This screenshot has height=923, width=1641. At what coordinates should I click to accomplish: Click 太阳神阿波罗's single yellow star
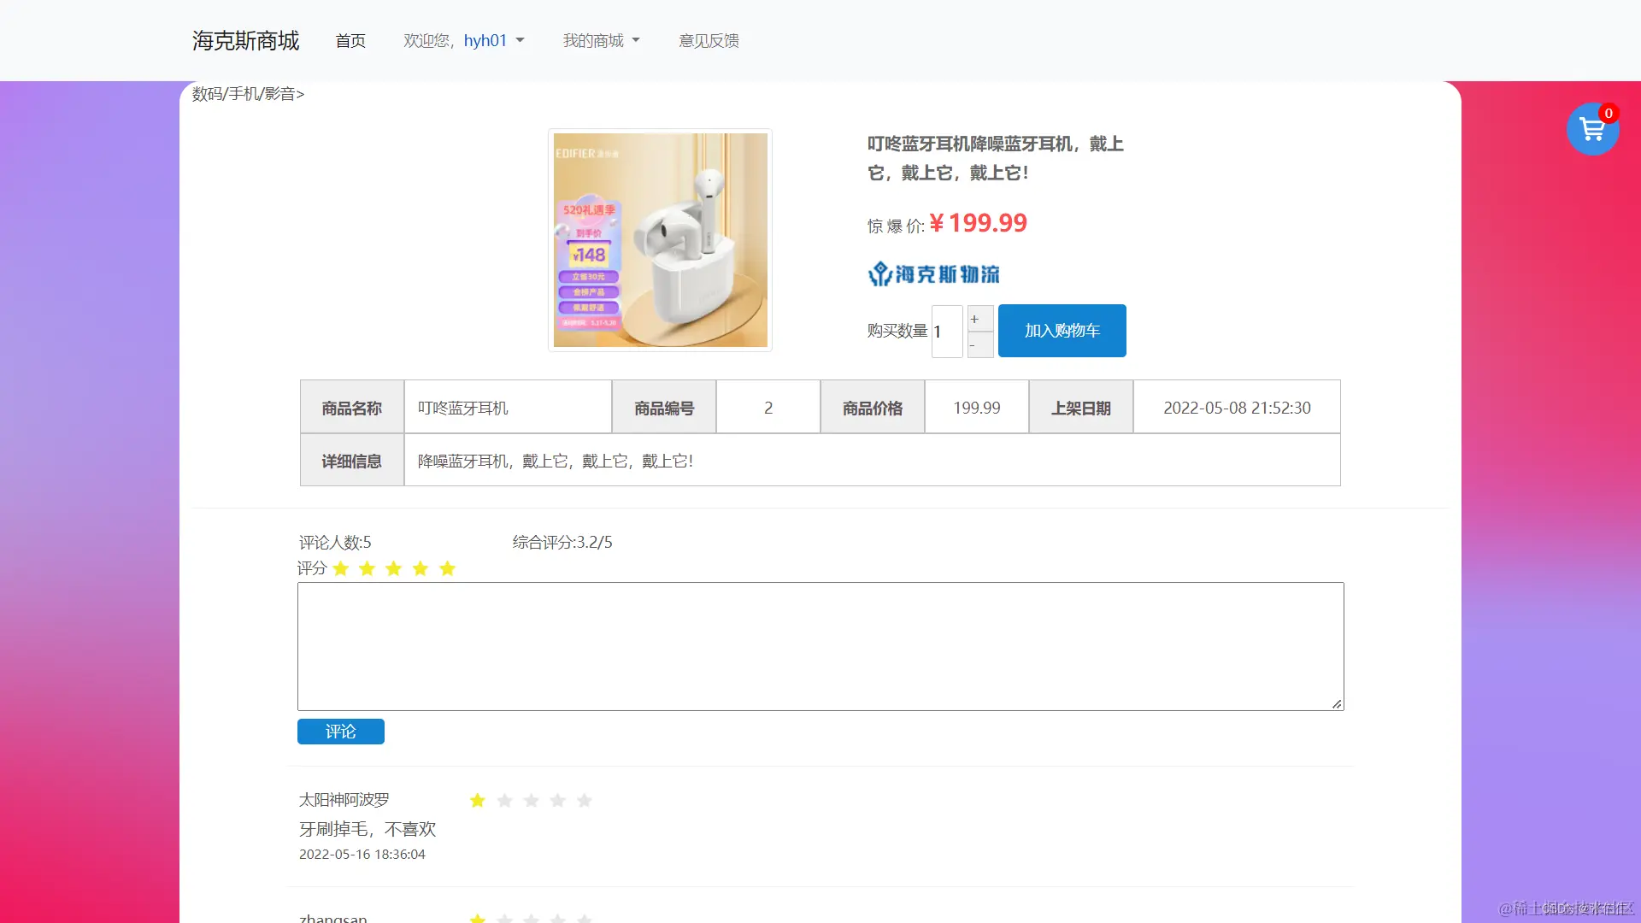477,800
